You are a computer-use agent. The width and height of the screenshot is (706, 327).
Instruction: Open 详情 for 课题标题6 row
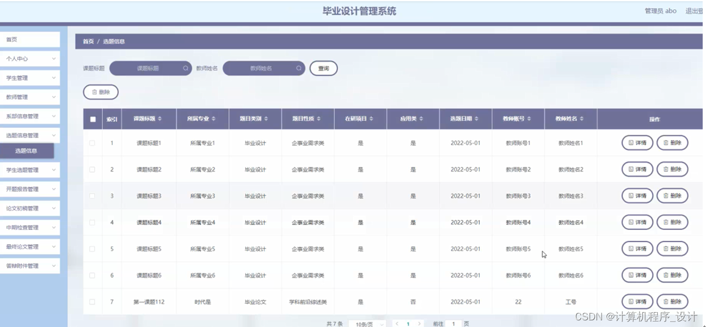637,276
